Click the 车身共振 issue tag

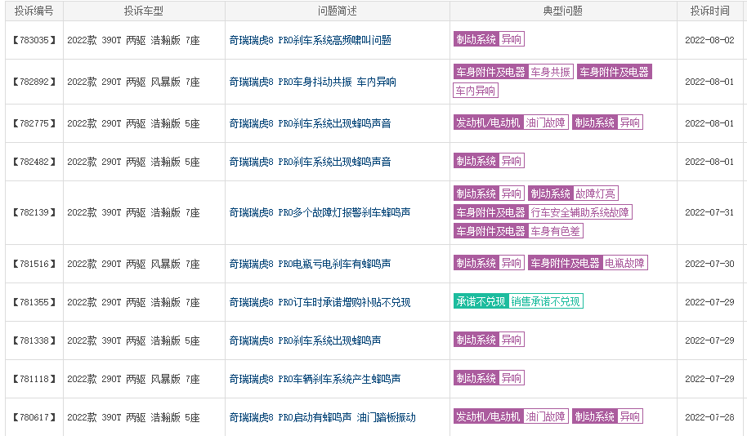pos(551,72)
